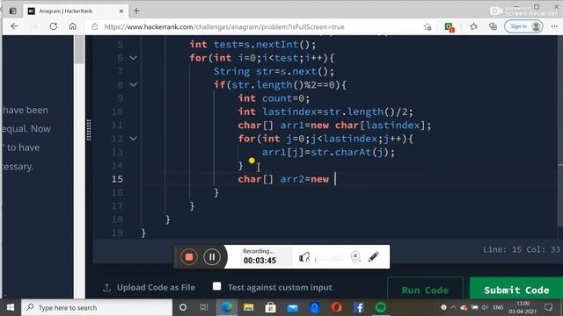563x316 pixels.
Task: Open Cortana circle icon on taskbar
Action: pos(183,307)
